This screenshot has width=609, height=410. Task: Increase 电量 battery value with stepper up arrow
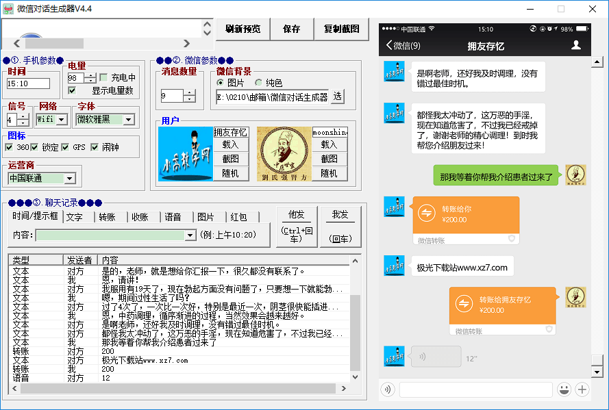(x=90, y=74)
